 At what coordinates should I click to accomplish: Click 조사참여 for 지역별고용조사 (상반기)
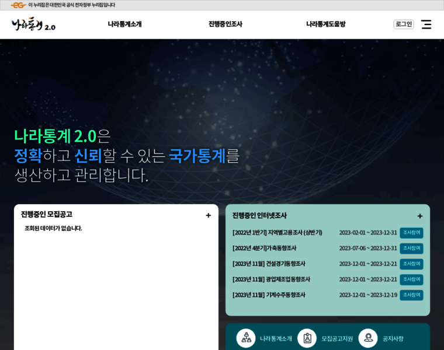click(x=411, y=233)
